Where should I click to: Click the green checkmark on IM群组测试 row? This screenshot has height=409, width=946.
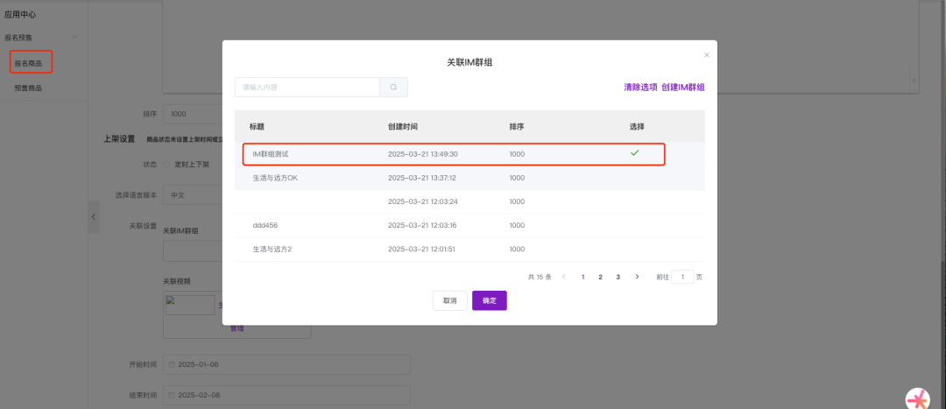tap(635, 153)
